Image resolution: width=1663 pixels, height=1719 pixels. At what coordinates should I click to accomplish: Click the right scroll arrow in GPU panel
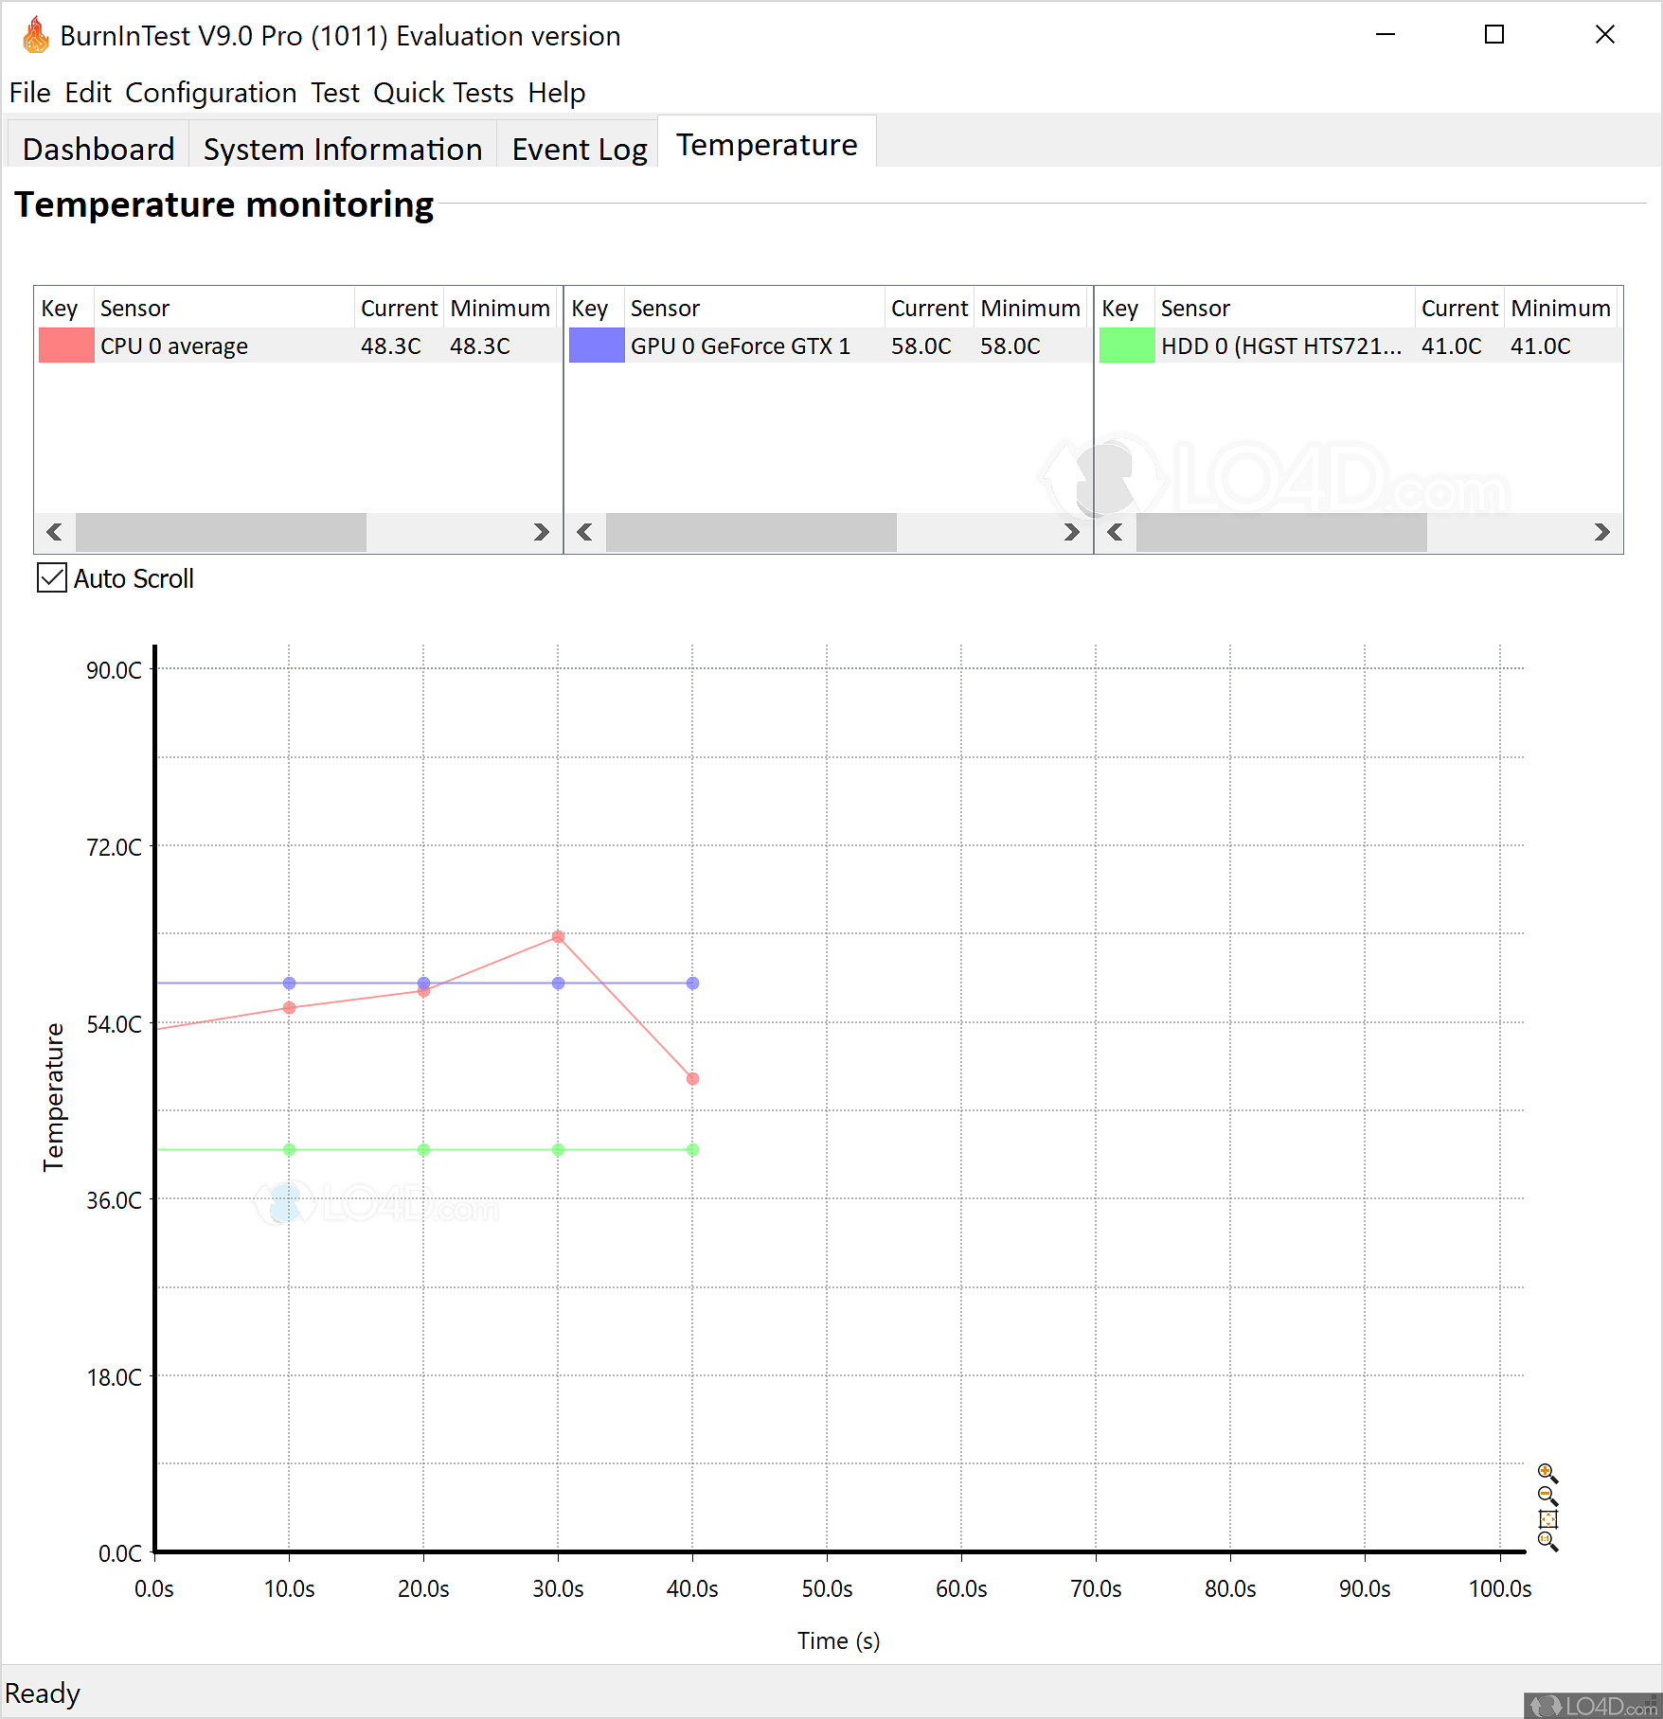tap(1071, 532)
